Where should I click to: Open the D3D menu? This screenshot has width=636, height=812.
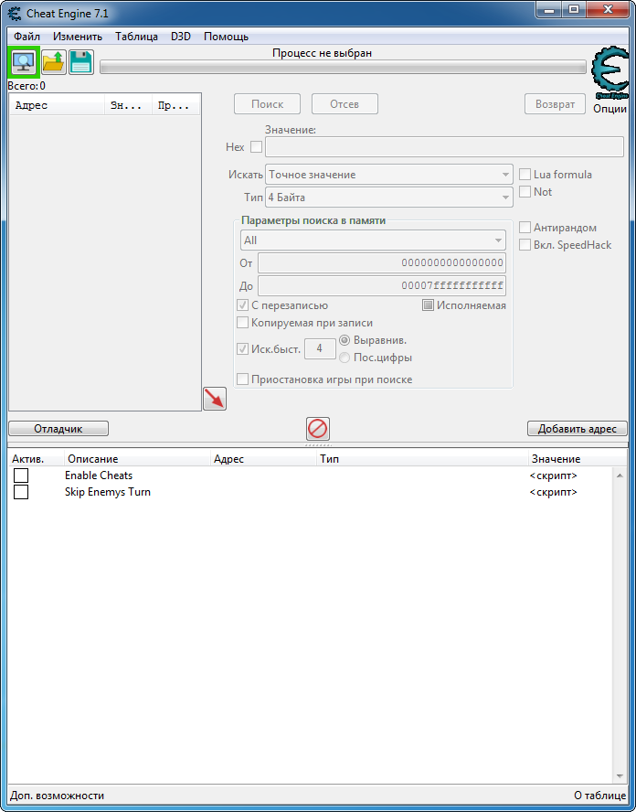point(181,37)
